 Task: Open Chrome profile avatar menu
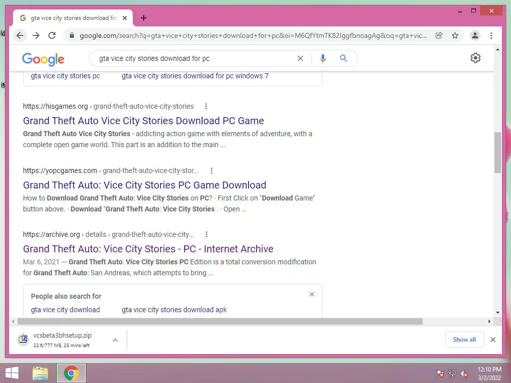click(x=475, y=35)
